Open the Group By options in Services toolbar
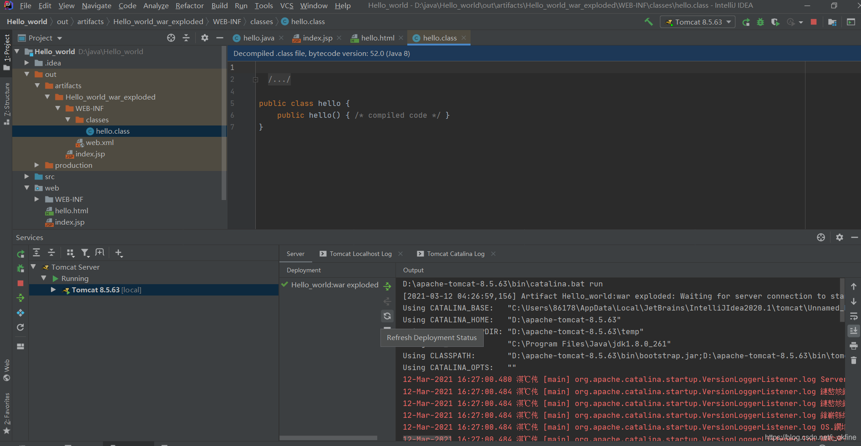 (x=70, y=253)
